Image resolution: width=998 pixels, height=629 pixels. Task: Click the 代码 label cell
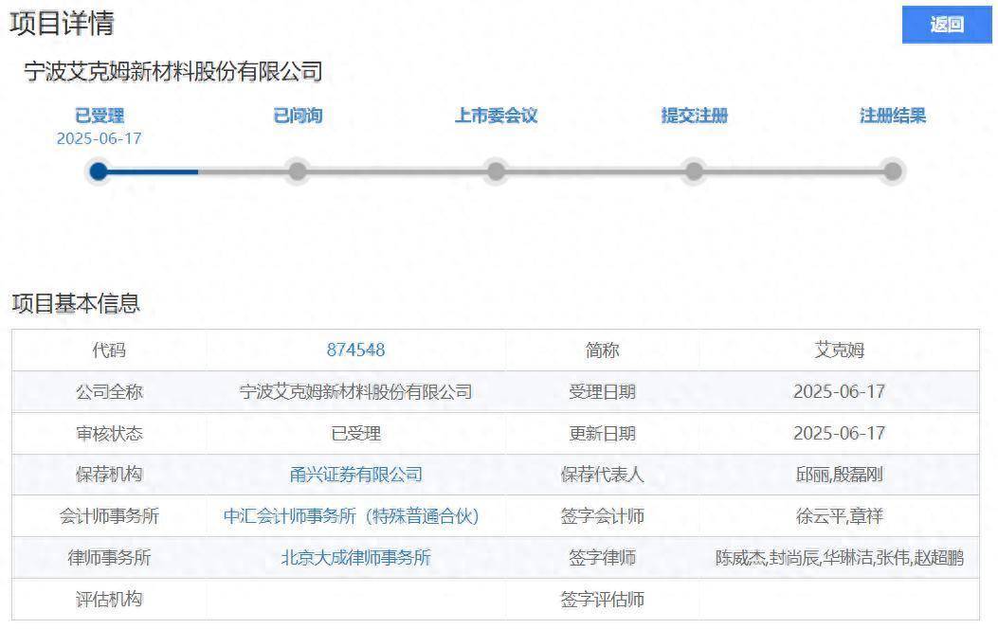(x=109, y=350)
